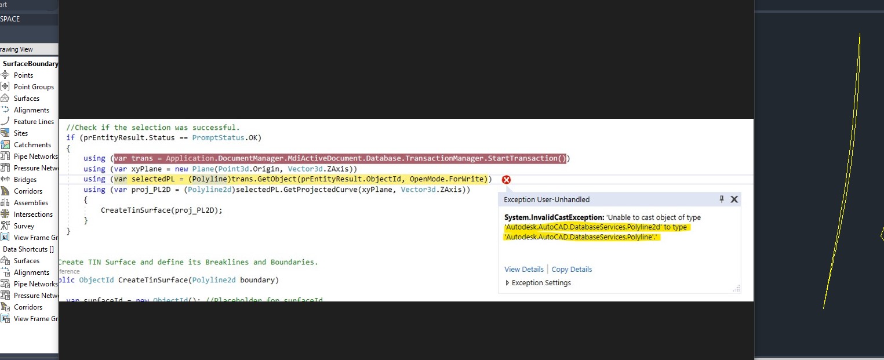Select the SurfaceBoundary drawing node
The image size is (884, 360).
click(x=30, y=63)
